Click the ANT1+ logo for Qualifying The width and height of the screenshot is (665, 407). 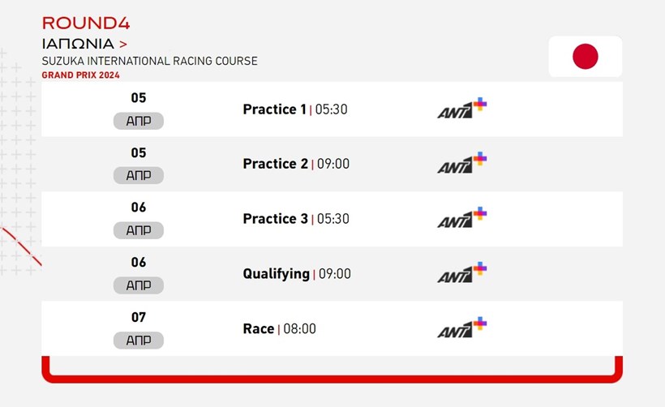(x=462, y=272)
